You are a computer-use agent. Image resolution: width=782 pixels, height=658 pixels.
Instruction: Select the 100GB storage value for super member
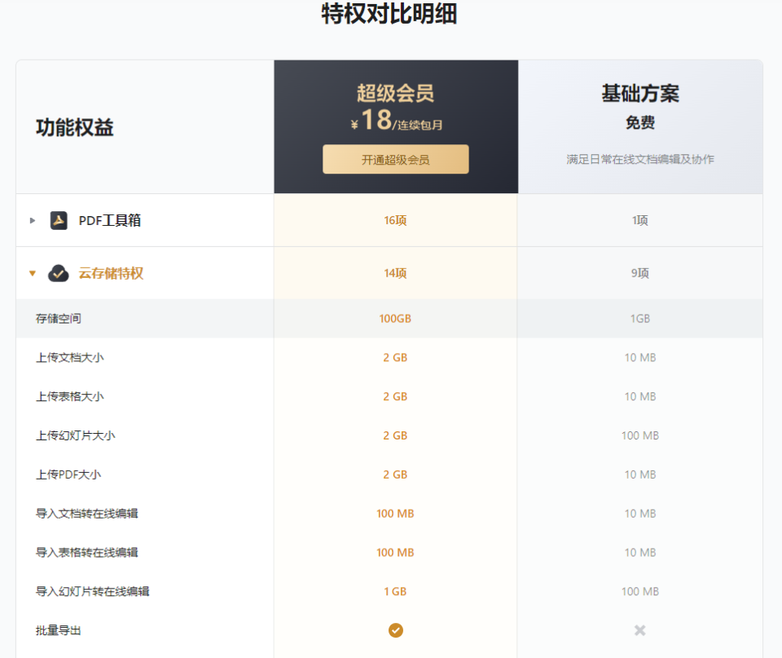pyautogui.click(x=395, y=318)
